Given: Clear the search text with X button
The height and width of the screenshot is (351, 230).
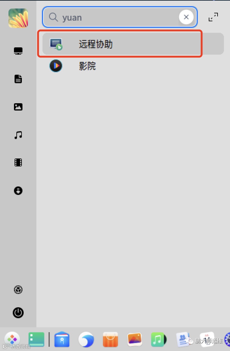Looking at the screenshot, I should tap(186, 17).
